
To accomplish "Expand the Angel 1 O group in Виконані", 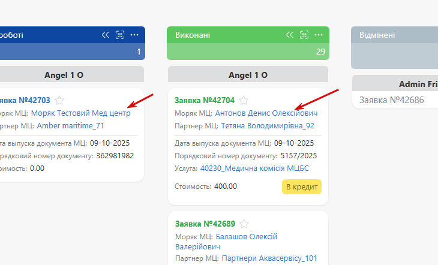I will pos(248,75).
